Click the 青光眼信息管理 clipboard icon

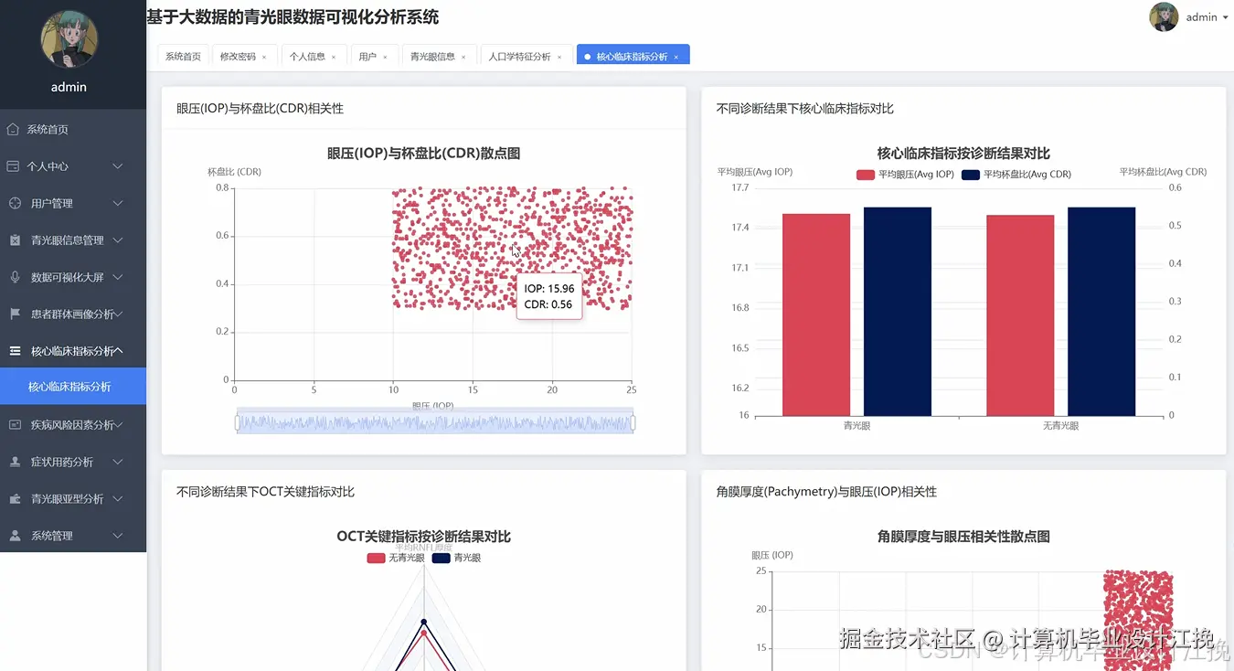[x=15, y=240]
